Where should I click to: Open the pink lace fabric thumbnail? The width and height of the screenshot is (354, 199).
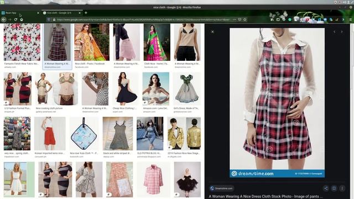click(119, 180)
